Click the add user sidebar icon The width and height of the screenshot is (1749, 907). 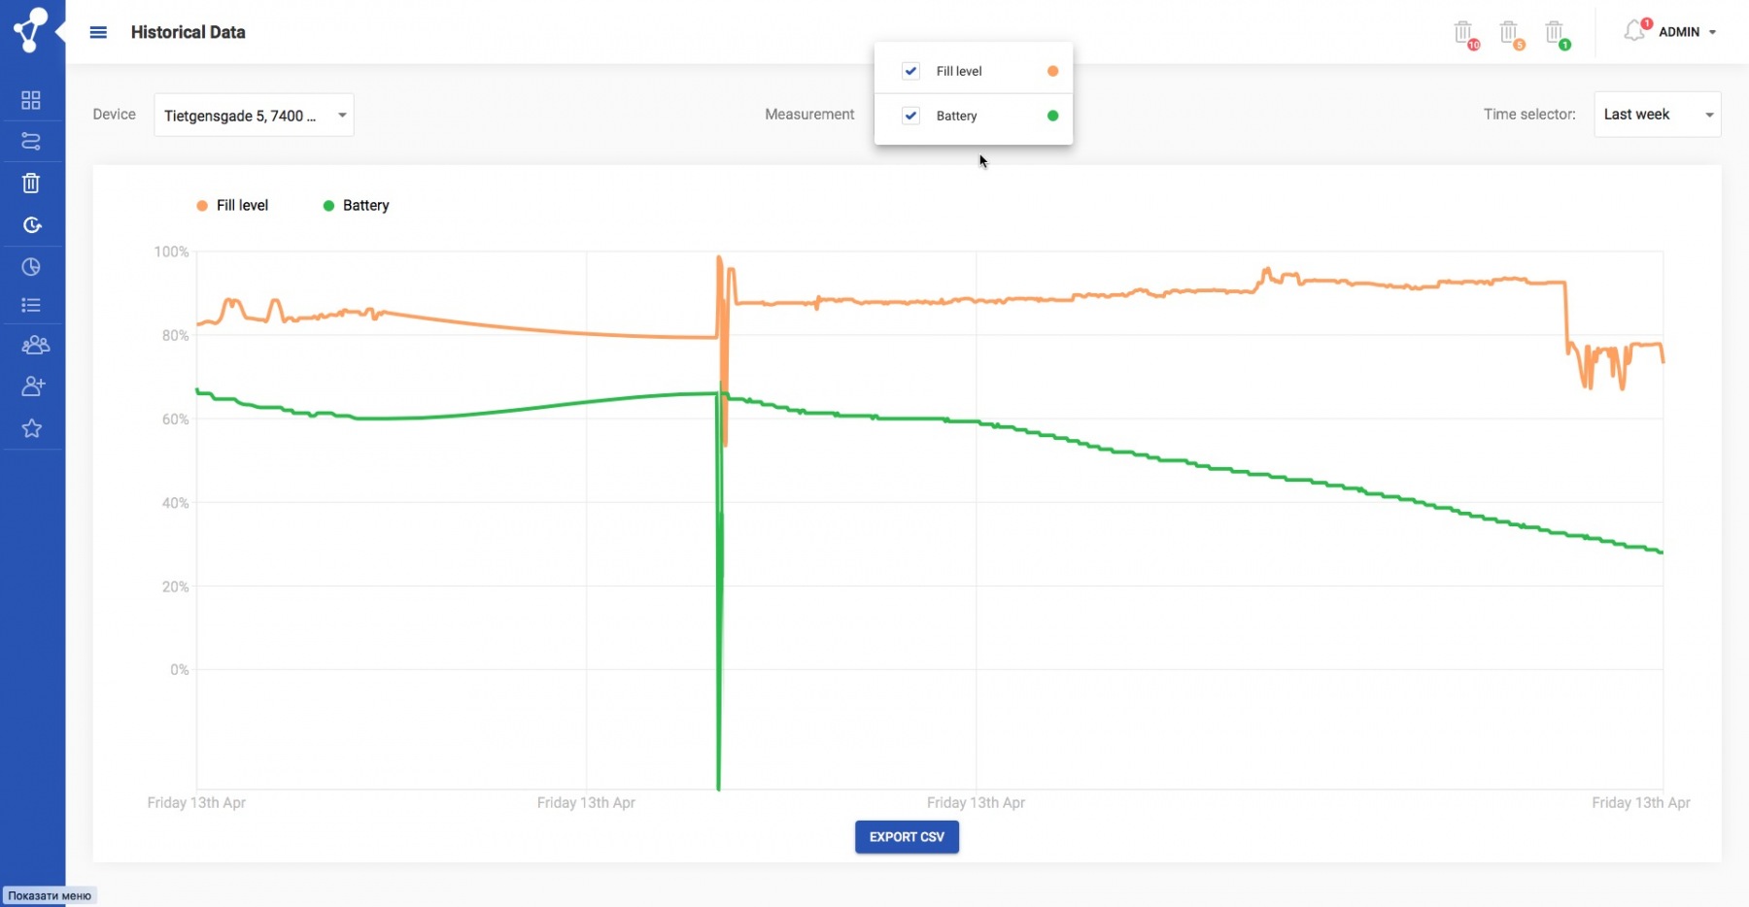pyautogui.click(x=33, y=386)
